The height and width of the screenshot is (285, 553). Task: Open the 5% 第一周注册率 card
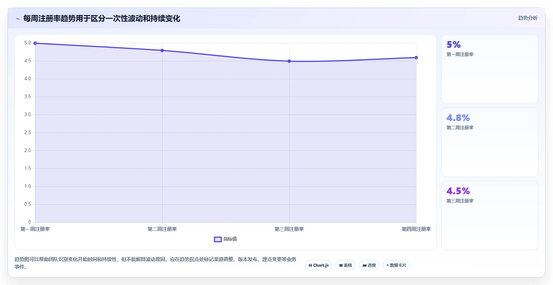pyautogui.click(x=489, y=69)
